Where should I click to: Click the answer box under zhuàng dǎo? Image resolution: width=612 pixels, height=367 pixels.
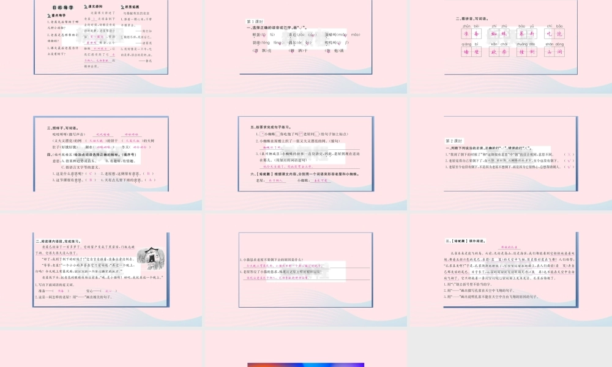526,52
